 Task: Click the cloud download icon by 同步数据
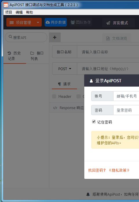point(48,22)
